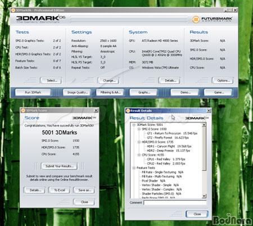Click the 3DMark06 title bar icon
This screenshot has width=253, height=226.
13,10
